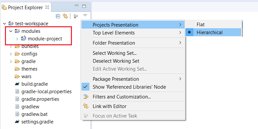Open the Folder Presentation submenu
The image size is (258, 129).
[133, 43]
